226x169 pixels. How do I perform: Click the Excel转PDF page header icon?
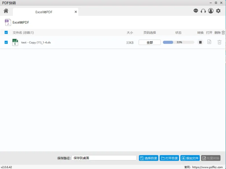coord(8,22)
